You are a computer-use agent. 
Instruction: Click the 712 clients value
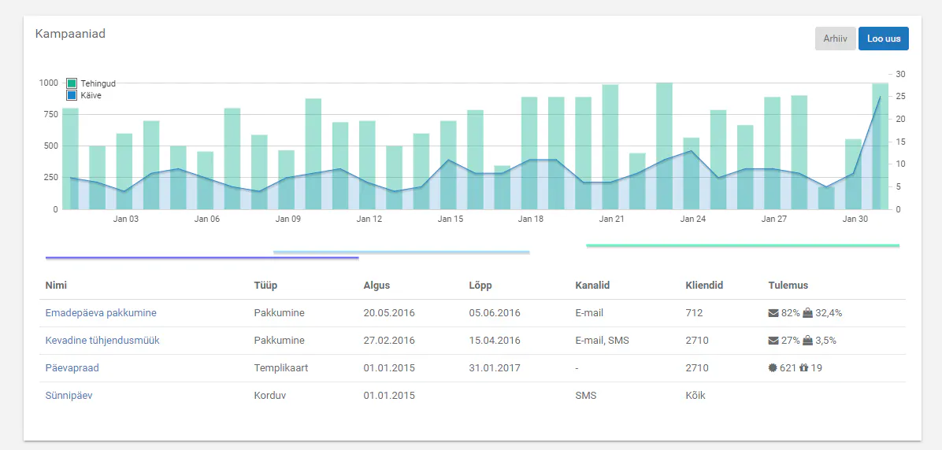[694, 312]
